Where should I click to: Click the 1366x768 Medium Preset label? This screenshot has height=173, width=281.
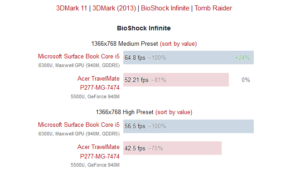pyautogui.click(x=125, y=43)
